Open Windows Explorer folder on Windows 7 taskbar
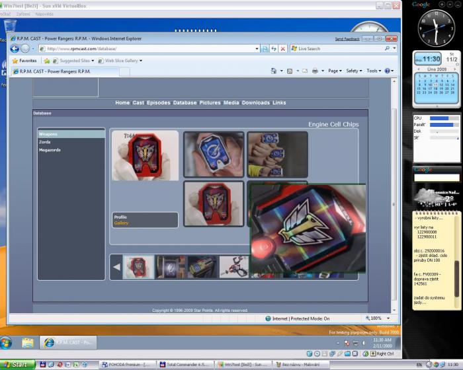Image resolution: width=463 pixels, height=370 pixels. (28, 342)
